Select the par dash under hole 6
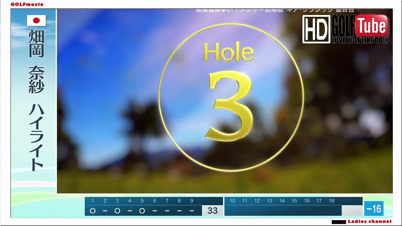The width and height of the screenshot is (402, 226). 155,211
